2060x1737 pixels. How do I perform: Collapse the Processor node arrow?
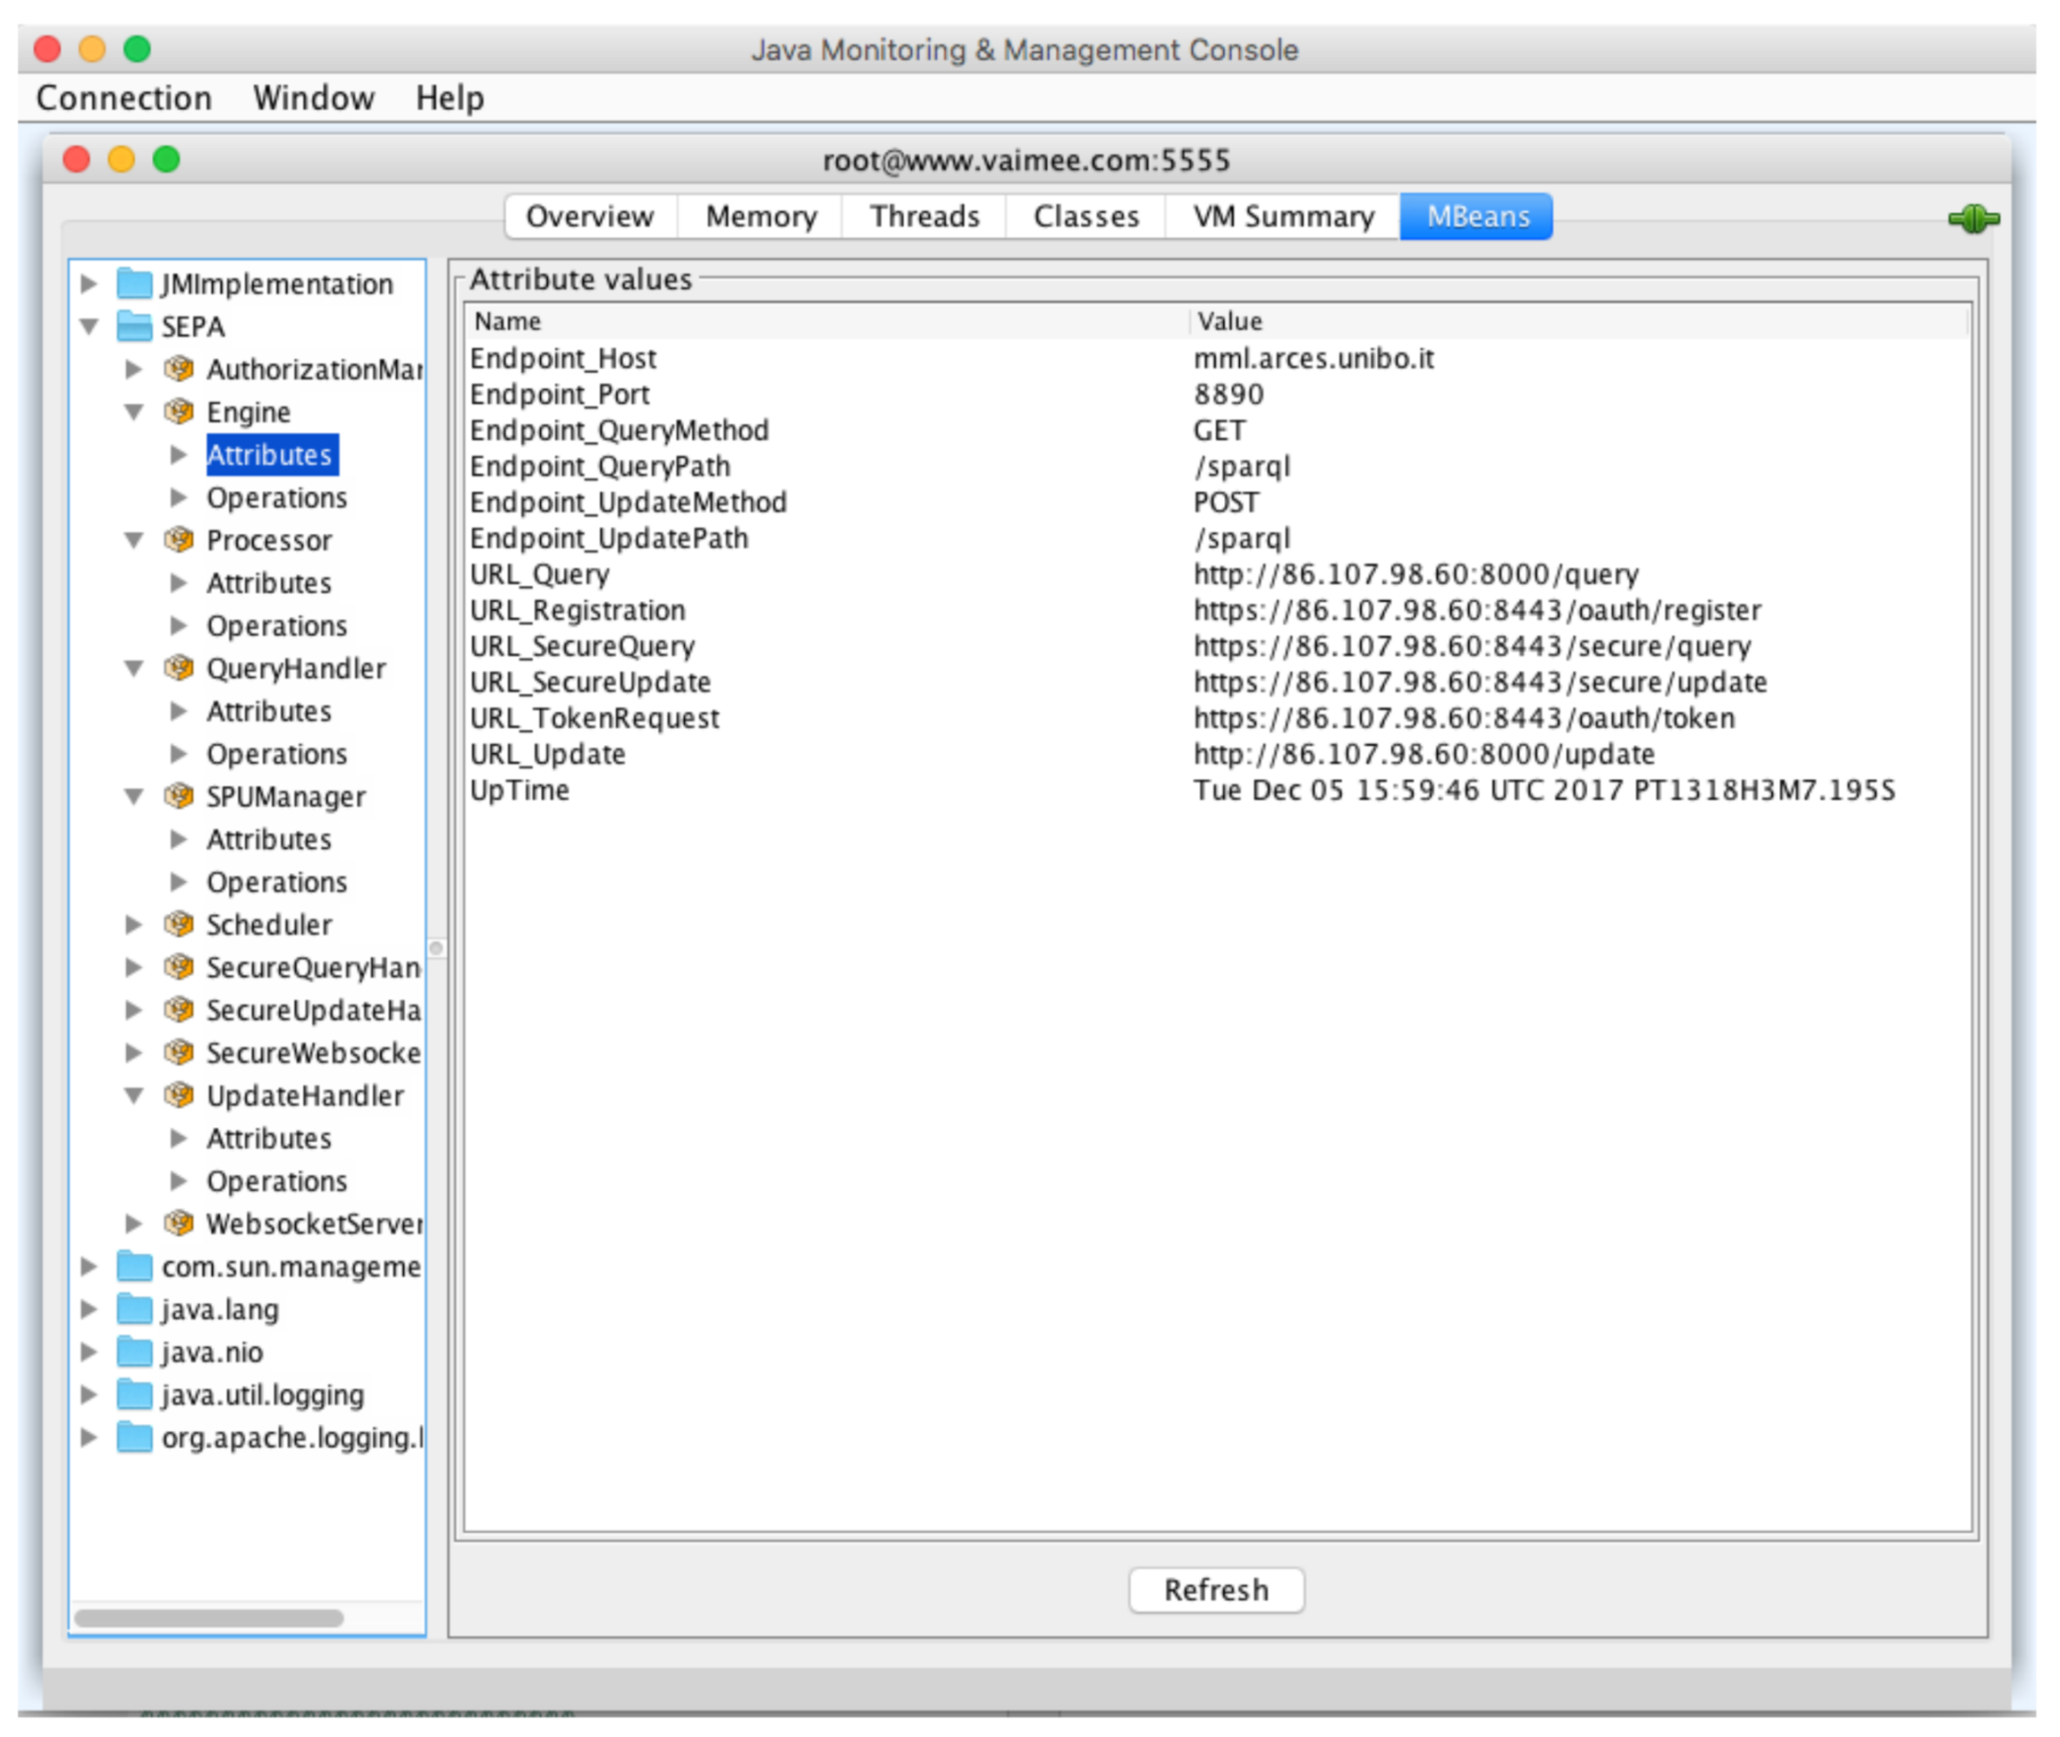click(x=134, y=540)
